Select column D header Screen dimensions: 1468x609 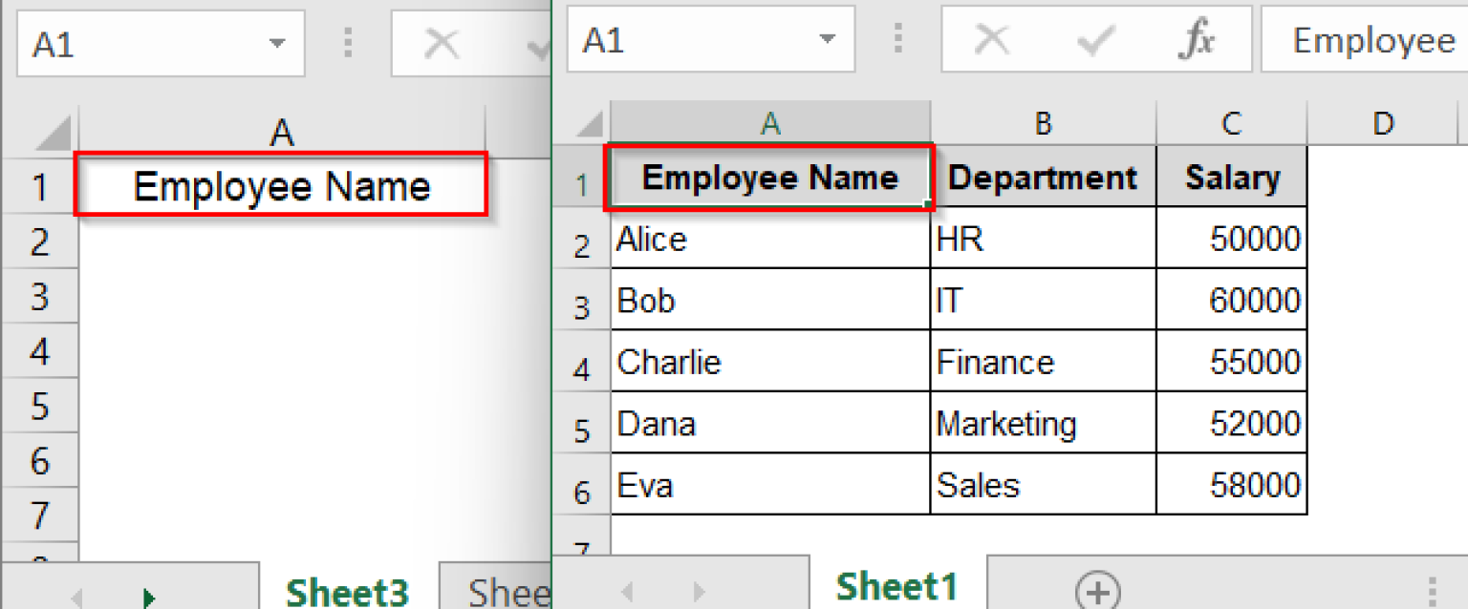click(1382, 123)
